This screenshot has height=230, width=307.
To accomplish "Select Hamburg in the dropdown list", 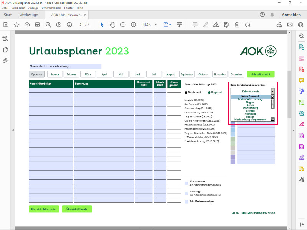I will click(250, 114).
